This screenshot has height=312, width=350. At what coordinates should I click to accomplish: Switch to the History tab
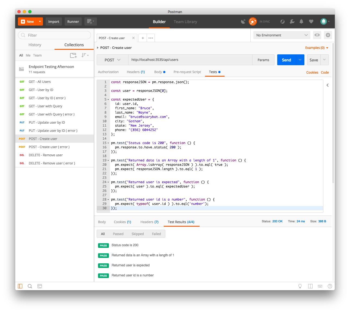(x=35, y=45)
